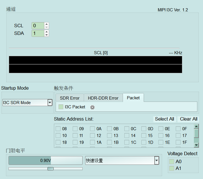This screenshot has width=203, height=179.
Task: Open the 快速设置 quick setup dropdown
Action: pos(122,160)
